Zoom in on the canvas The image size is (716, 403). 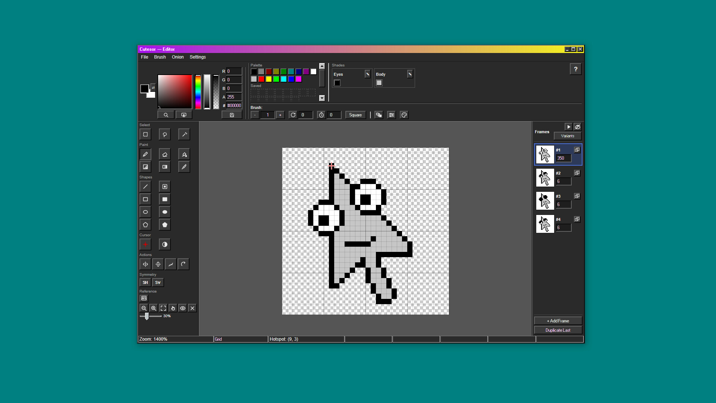pos(154,308)
